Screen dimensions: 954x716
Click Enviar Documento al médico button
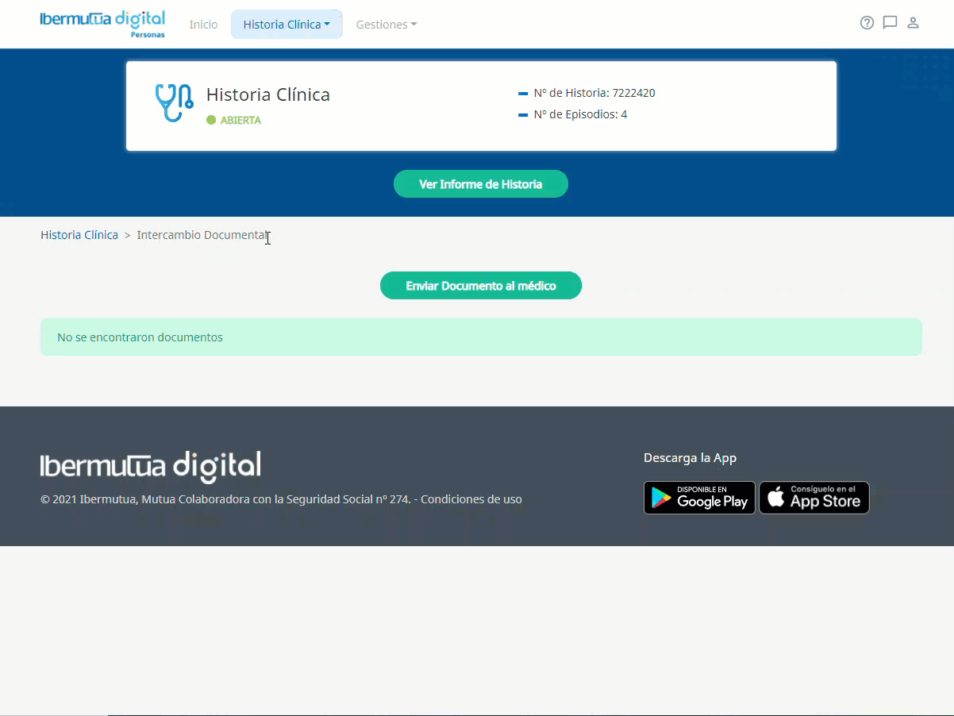[x=481, y=286]
